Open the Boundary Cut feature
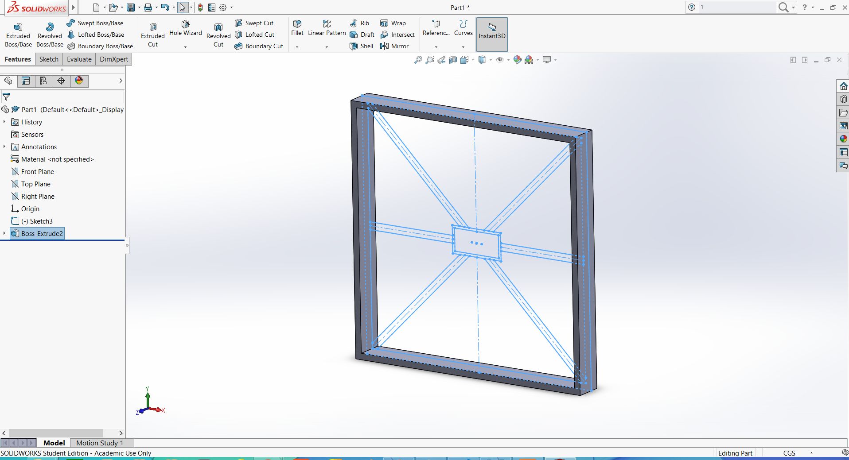 [259, 46]
